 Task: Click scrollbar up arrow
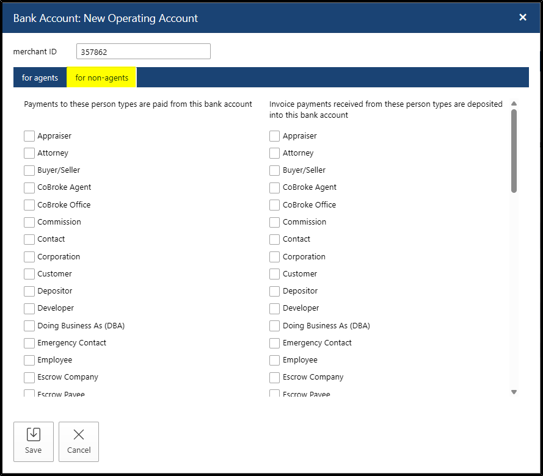click(514, 104)
